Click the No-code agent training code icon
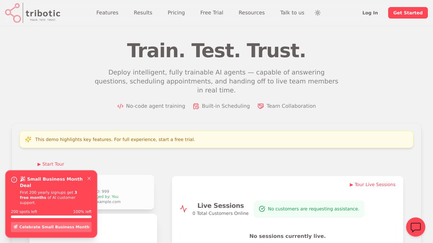The image size is (433, 243). coord(120,106)
